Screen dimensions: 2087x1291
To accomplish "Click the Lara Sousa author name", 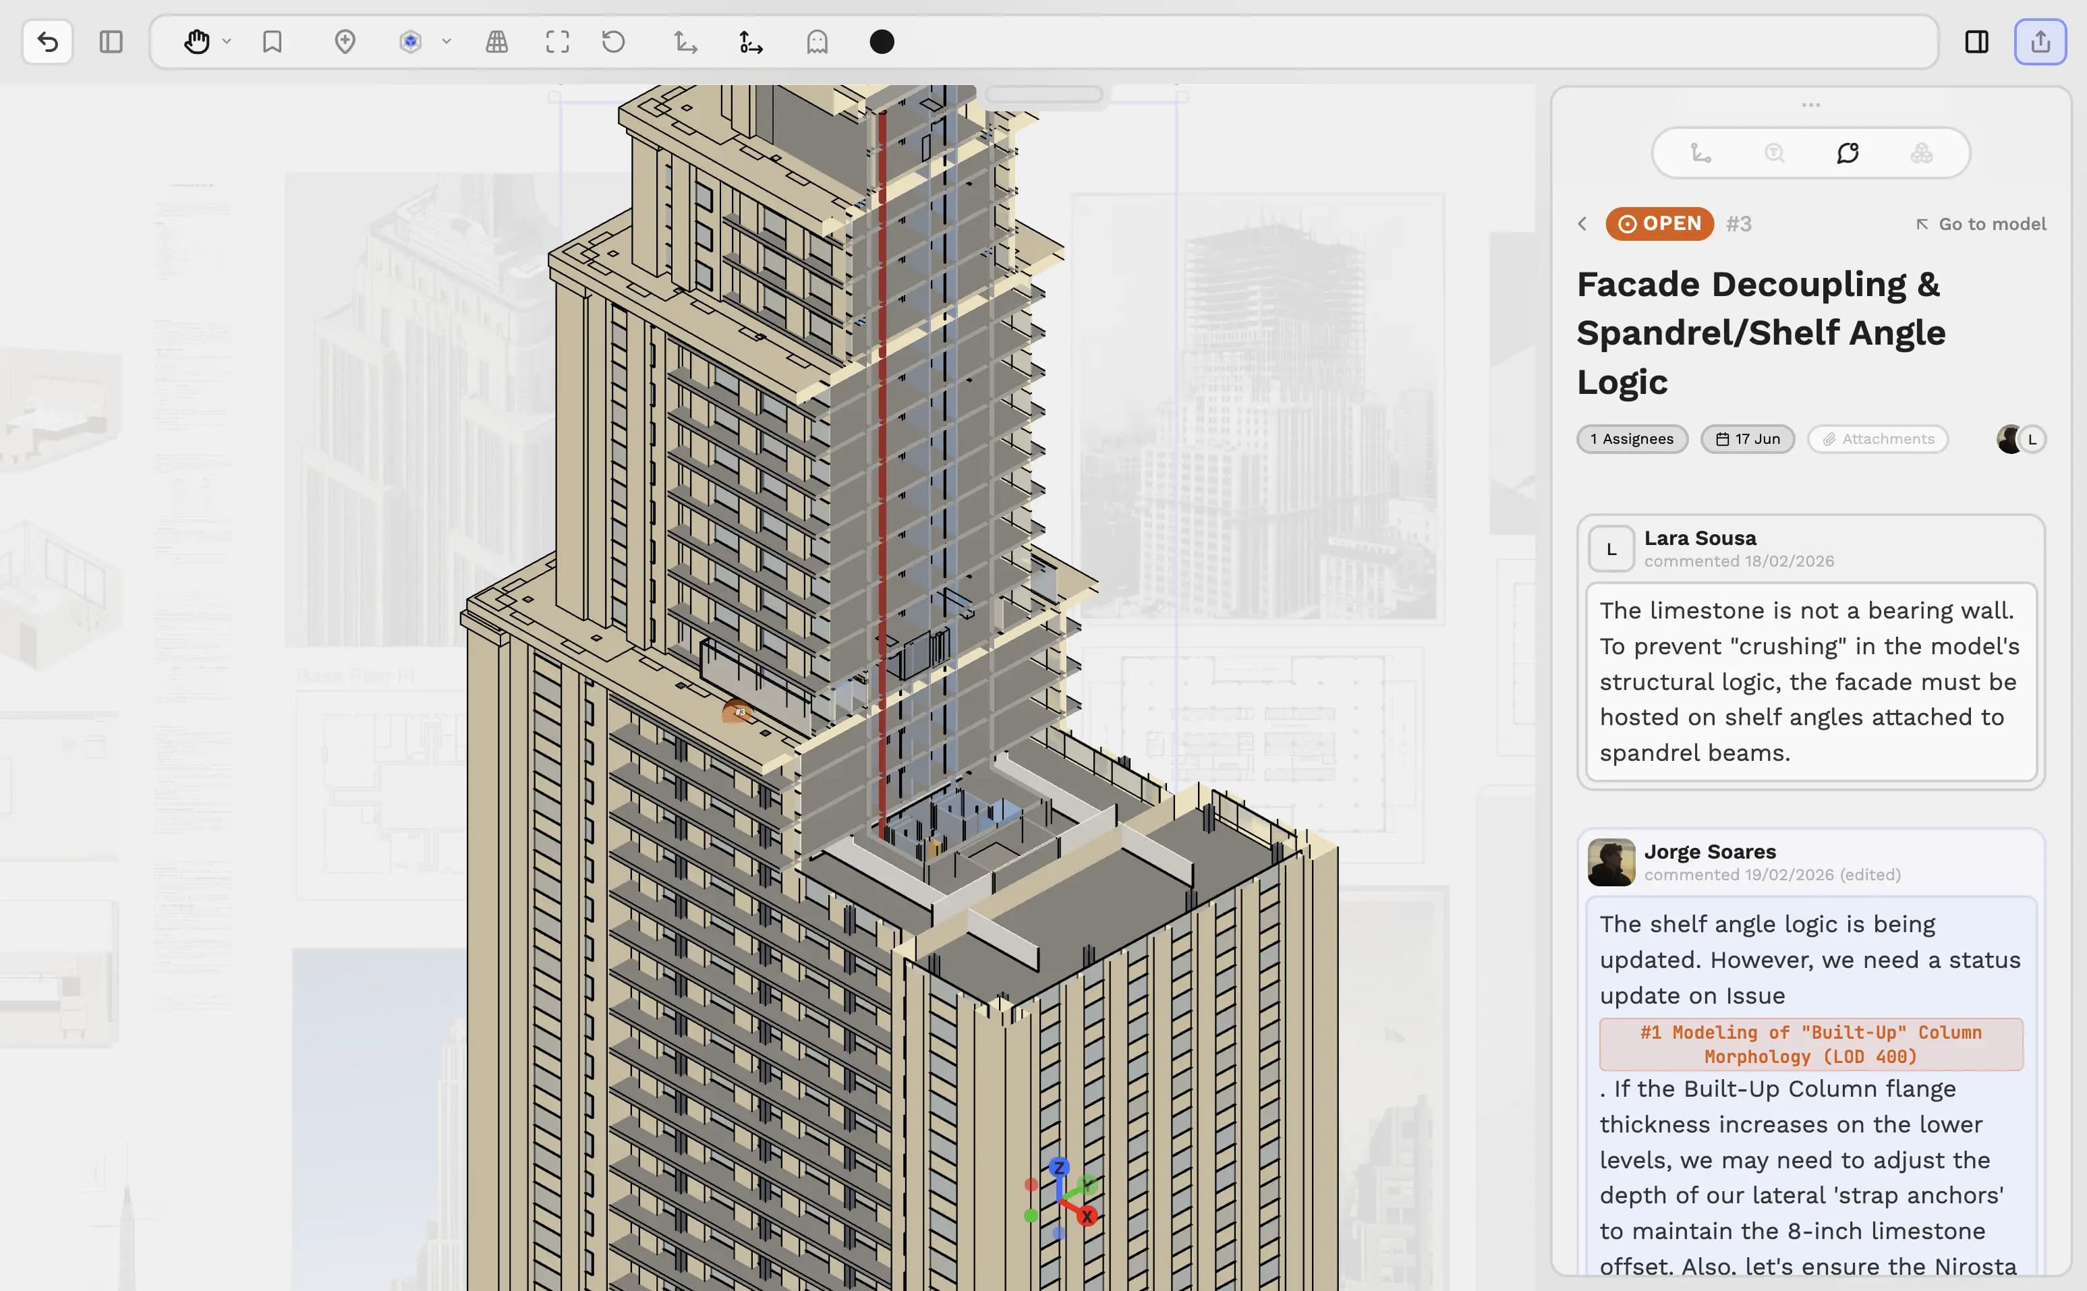I will click(x=1700, y=538).
